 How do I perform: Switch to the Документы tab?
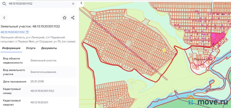coord(49,48)
